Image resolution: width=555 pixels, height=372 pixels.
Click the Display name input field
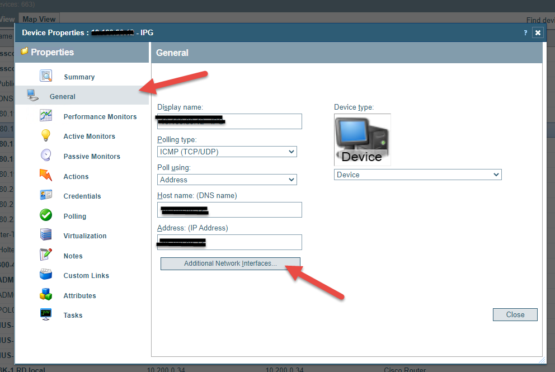pos(229,121)
